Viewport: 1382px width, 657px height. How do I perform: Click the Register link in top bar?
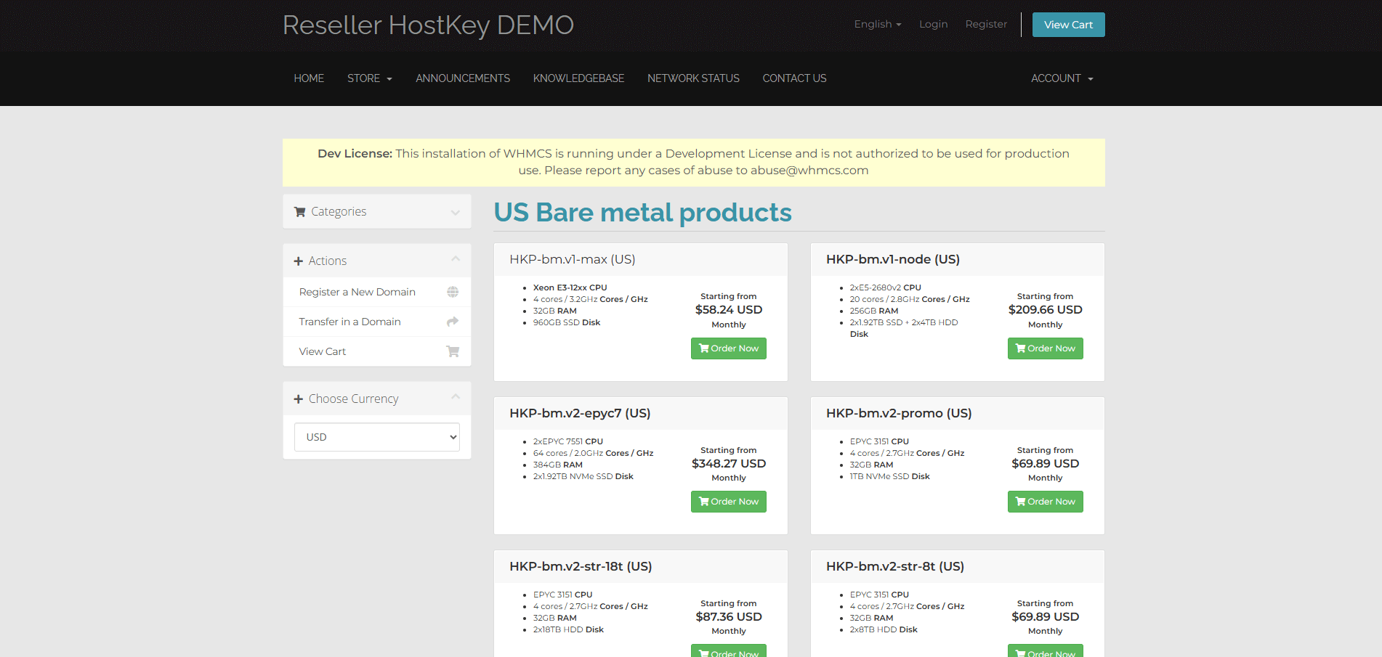986,24
